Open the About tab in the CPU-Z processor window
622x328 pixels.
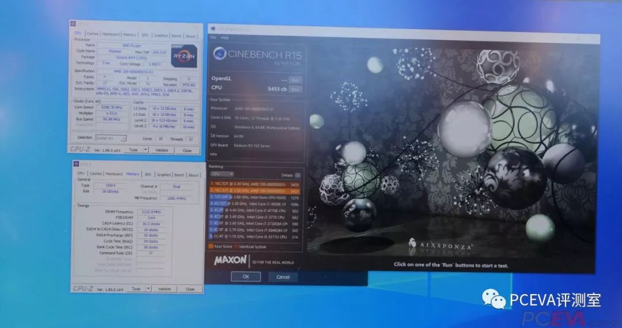coord(191,36)
